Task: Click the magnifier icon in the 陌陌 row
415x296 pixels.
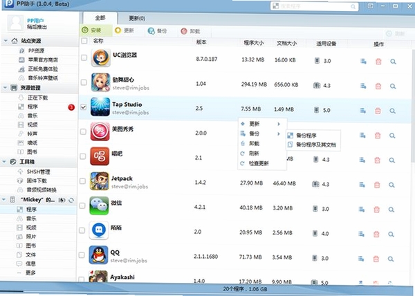Action: 391,234
